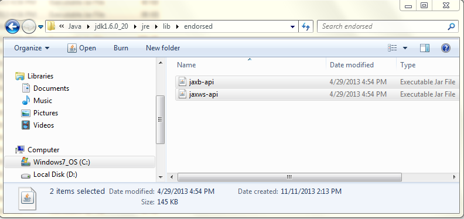Click the horizontal scrollbar thumb
464x219 pixels.
pos(289,177)
